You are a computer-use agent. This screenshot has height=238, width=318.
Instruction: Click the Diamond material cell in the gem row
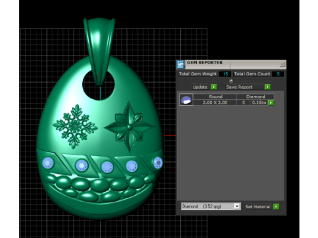(x=256, y=97)
